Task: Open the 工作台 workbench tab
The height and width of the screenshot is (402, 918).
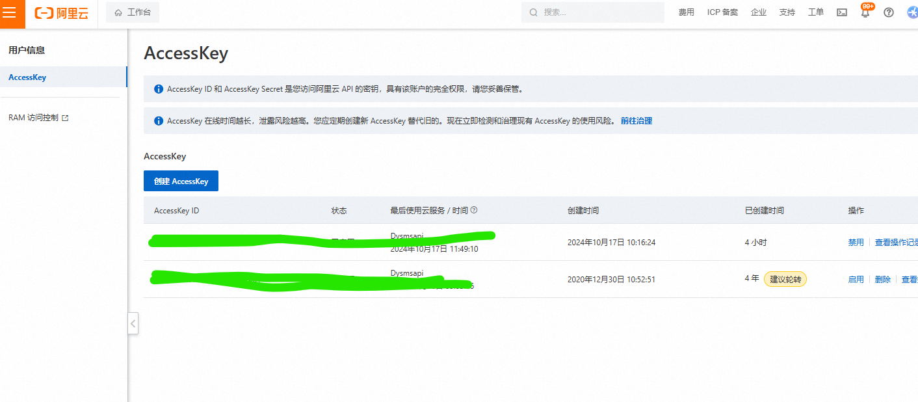Action: click(133, 12)
